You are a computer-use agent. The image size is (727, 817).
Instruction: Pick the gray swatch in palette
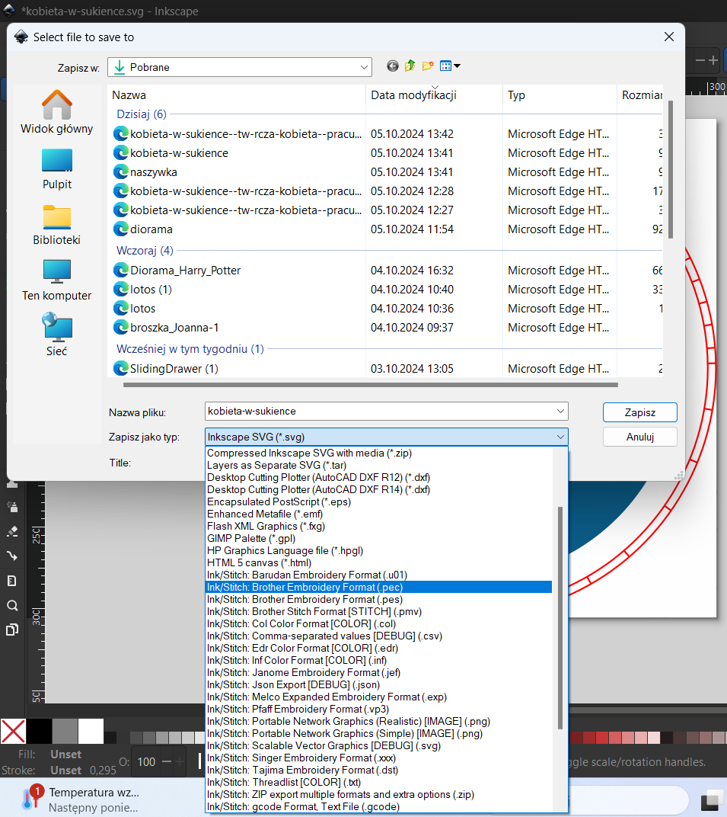(65, 731)
